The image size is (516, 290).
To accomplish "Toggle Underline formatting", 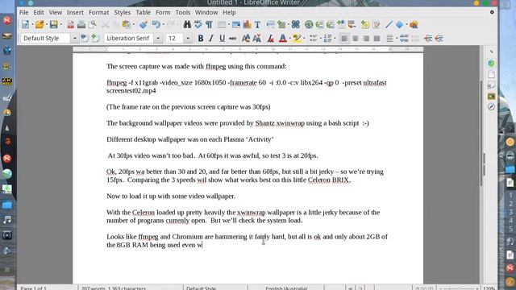I will (x=223, y=38).
